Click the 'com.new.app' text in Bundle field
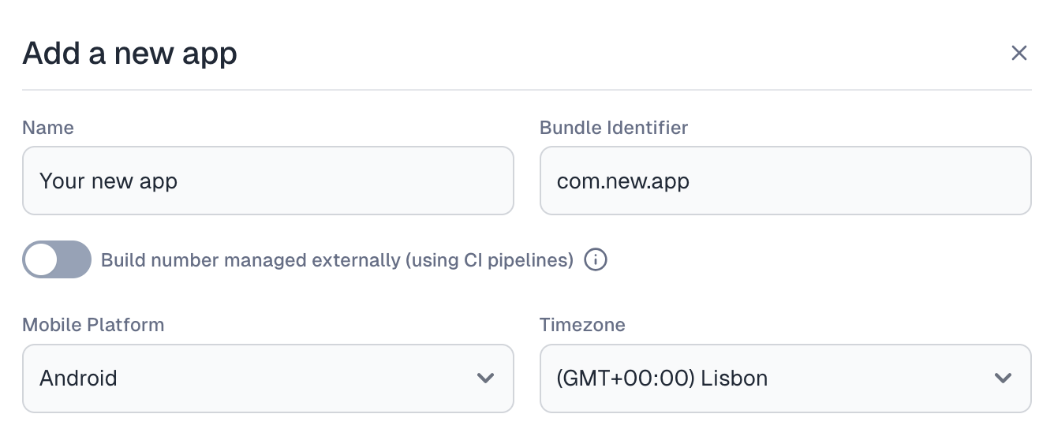Viewport: 1054px width, 440px height. [623, 181]
